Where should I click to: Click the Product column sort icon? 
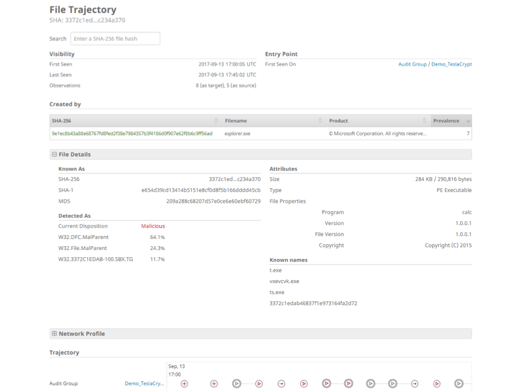[x=424, y=121]
